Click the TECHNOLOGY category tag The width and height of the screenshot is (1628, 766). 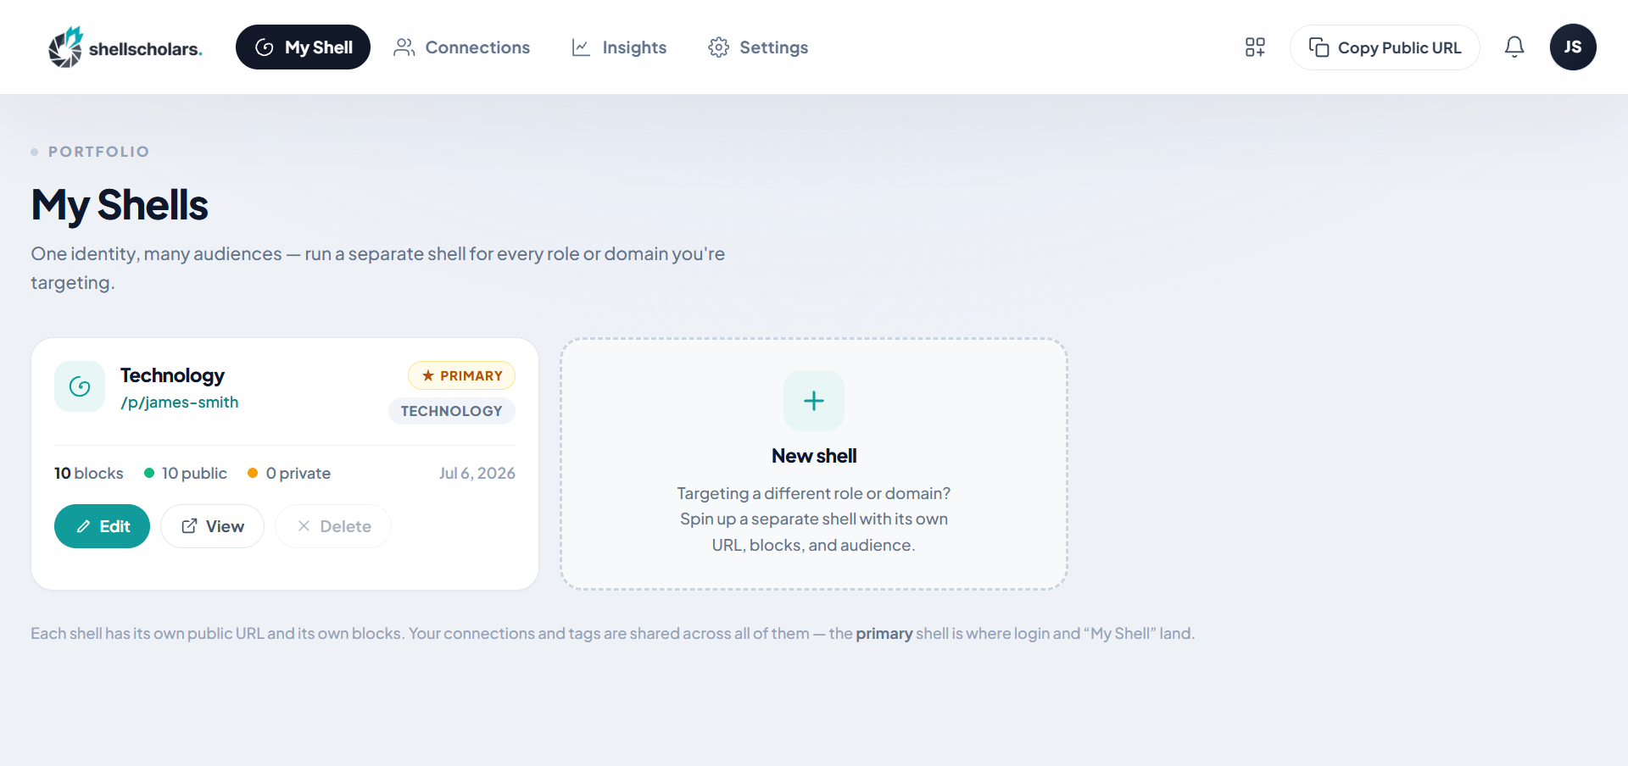coord(451,411)
